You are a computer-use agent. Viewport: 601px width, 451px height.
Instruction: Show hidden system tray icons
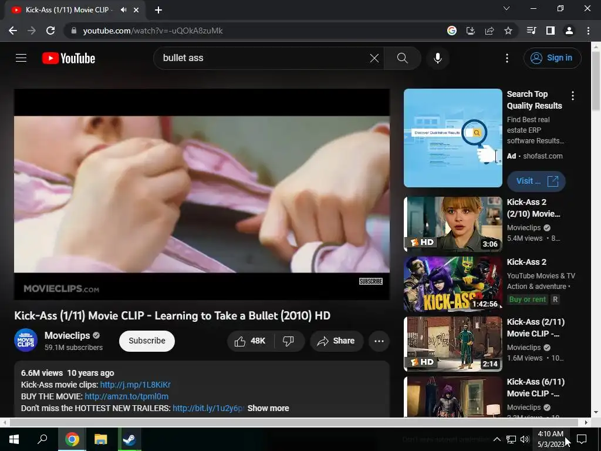tap(497, 439)
